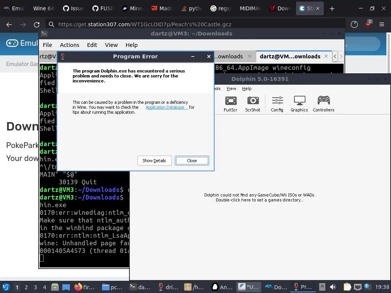Click the browser URL address bar
The width and height of the screenshot is (391, 293).
pos(194,24)
